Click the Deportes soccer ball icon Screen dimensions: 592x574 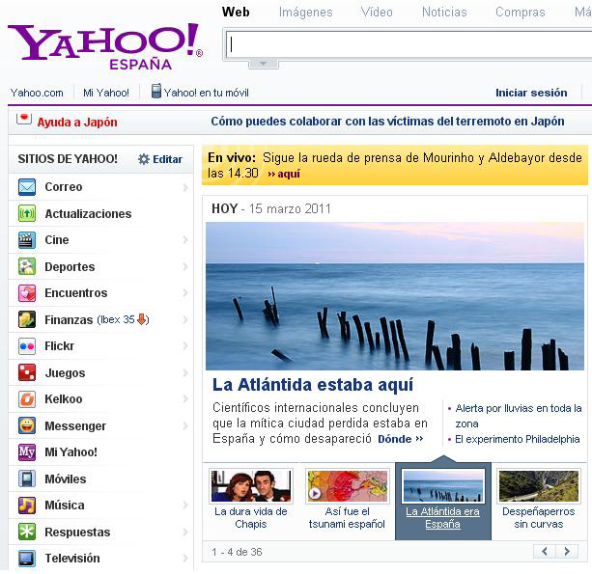click(27, 266)
